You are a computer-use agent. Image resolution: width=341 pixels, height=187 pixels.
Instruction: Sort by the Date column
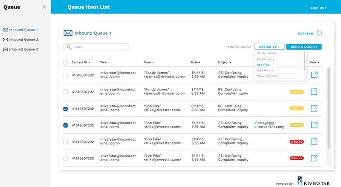pyautogui.click(x=196, y=62)
